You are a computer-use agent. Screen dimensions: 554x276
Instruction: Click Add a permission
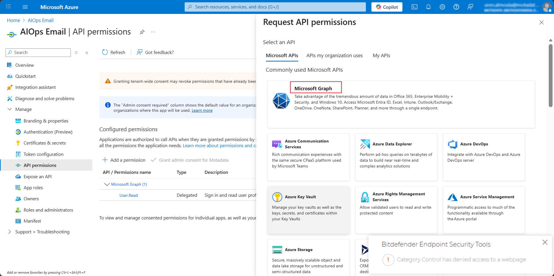124,160
